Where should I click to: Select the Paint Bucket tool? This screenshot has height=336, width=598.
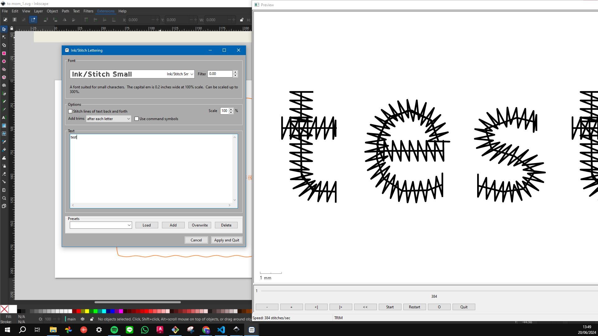click(x=4, y=150)
